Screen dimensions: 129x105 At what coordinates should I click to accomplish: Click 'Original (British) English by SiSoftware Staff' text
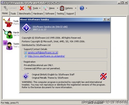(x=53, y=75)
